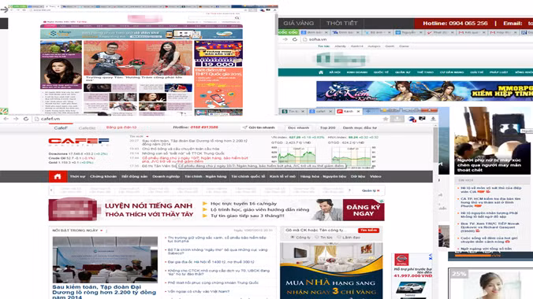Open 'Đại gia địa ốc Hà Nội' article

coord(211,262)
